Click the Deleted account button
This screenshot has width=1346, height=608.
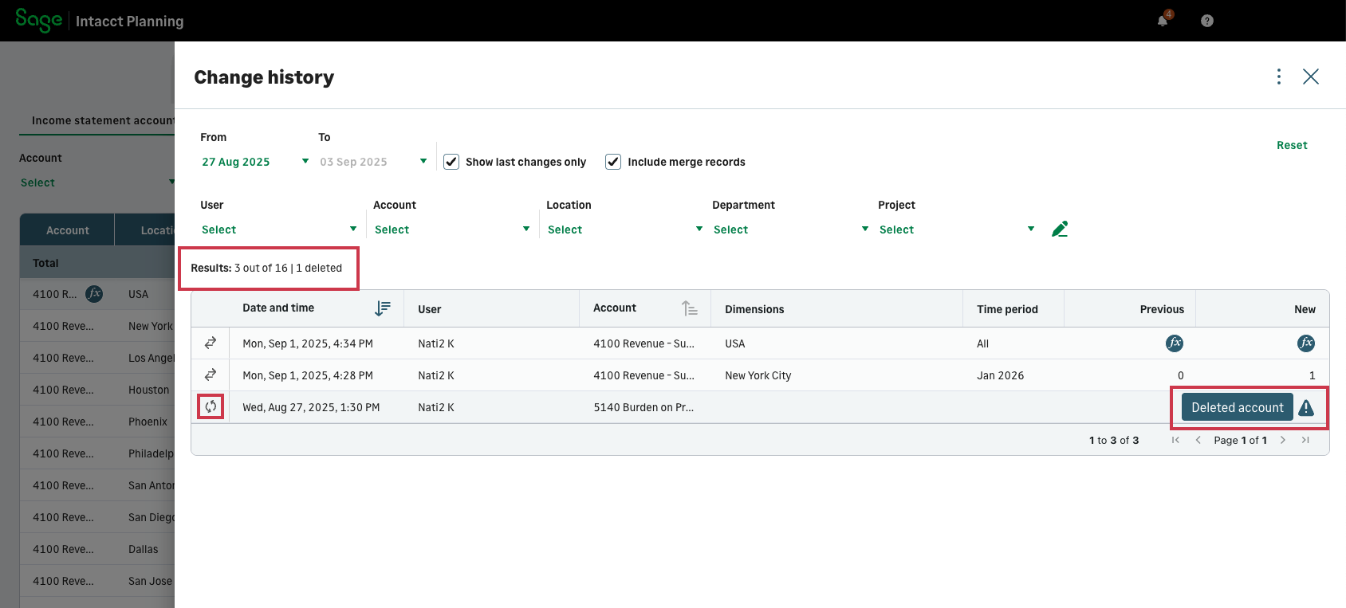[x=1237, y=407]
